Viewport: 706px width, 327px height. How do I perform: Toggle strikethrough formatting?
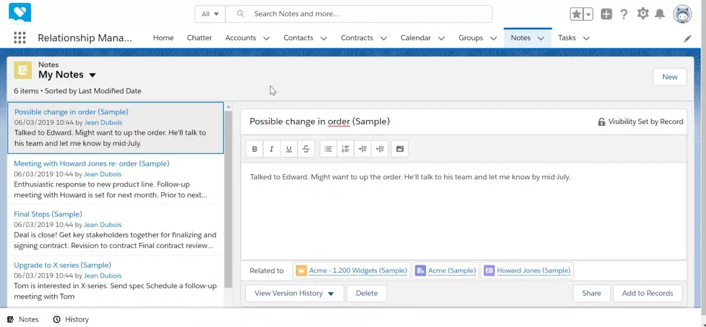(306, 149)
